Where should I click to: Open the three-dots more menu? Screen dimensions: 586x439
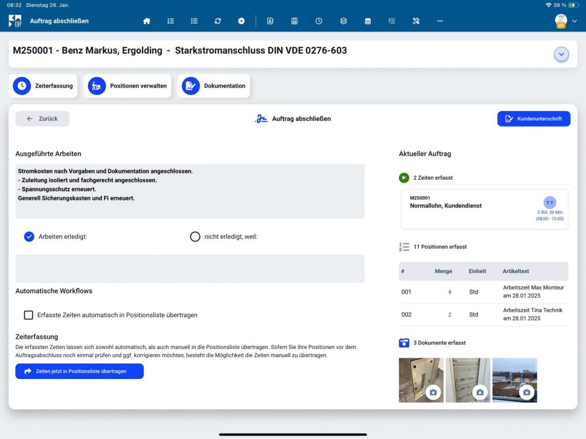(x=440, y=21)
